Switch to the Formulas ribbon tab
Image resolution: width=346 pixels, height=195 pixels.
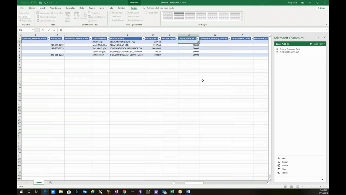[x=71, y=8]
